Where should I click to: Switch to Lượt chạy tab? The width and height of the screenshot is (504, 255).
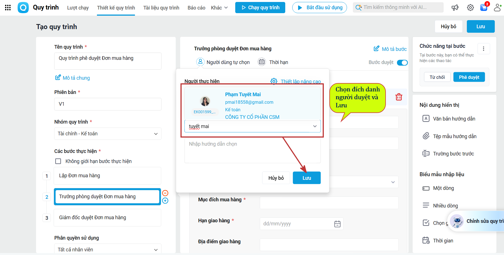(78, 8)
